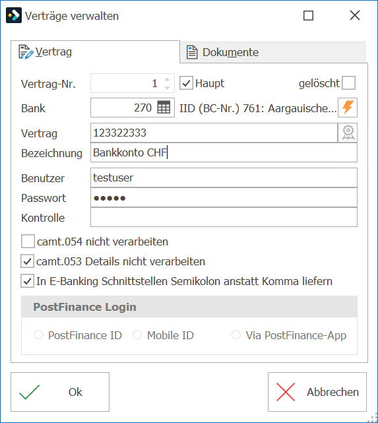
Task: Open the bank lookup table icon
Action: [164, 108]
